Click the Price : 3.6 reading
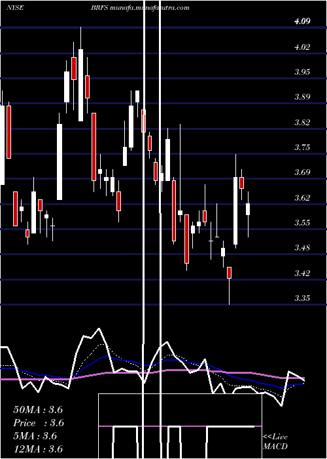 (39, 423)
